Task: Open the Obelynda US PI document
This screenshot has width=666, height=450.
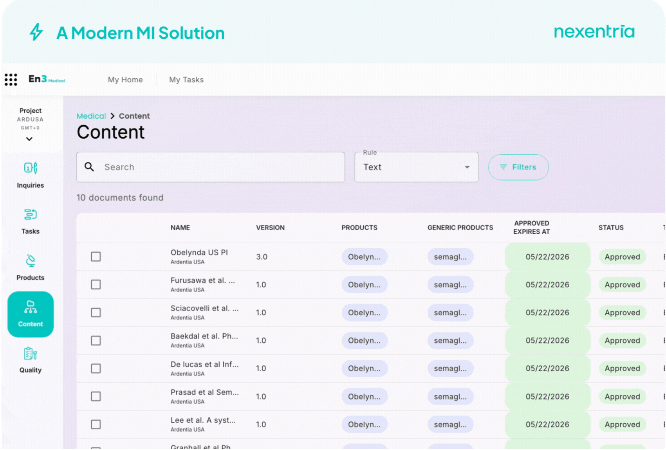Action: tap(199, 252)
